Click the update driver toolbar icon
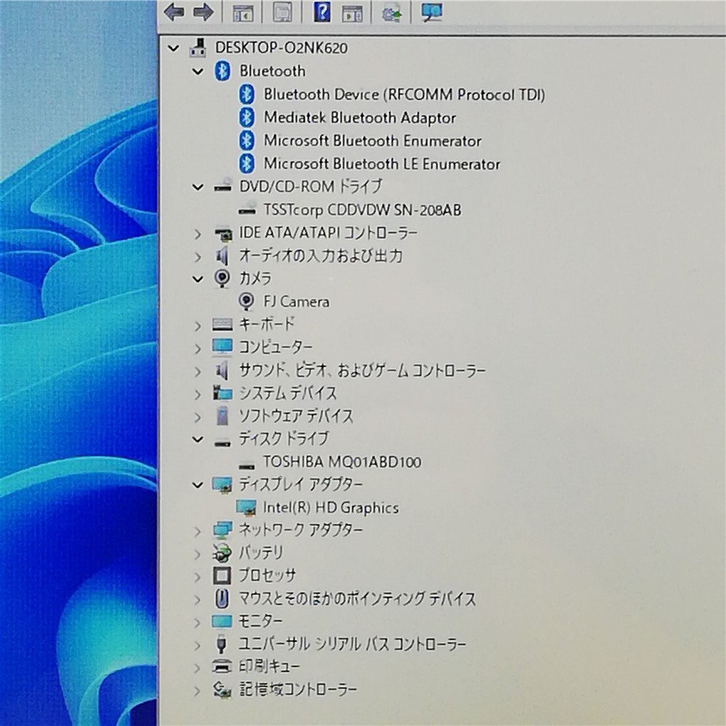The width and height of the screenshot is (726, 726). point(391,12)
